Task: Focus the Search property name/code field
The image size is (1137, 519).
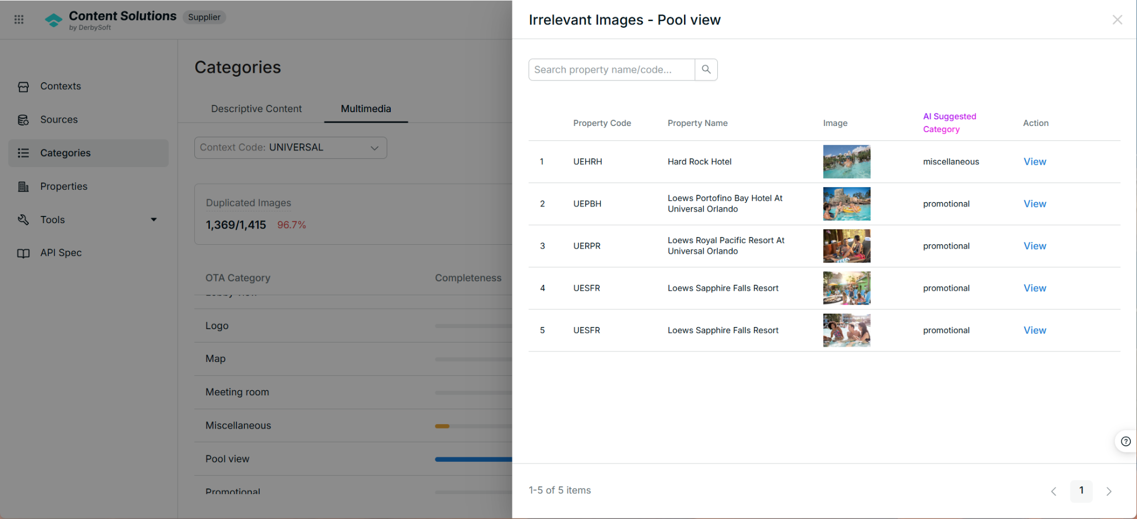Action: pyautogui.click(x=611, y=69)
